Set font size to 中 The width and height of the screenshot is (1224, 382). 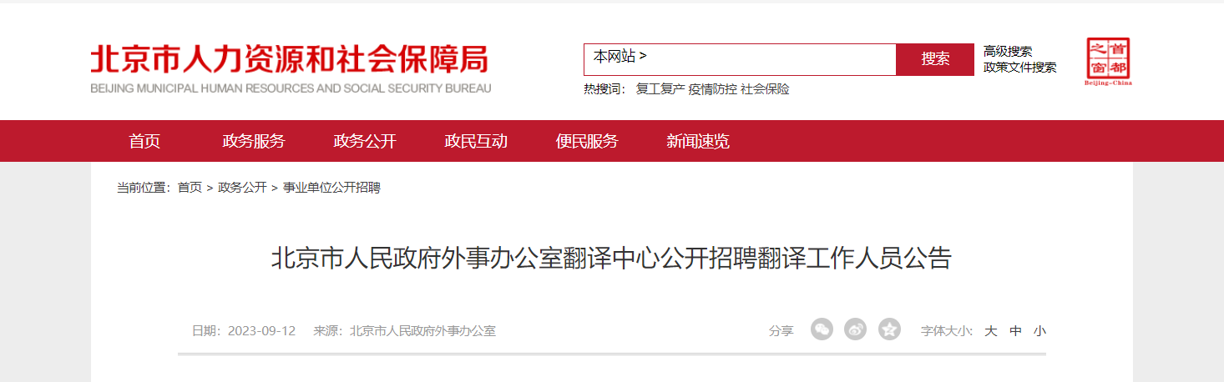coord(1015,331)
